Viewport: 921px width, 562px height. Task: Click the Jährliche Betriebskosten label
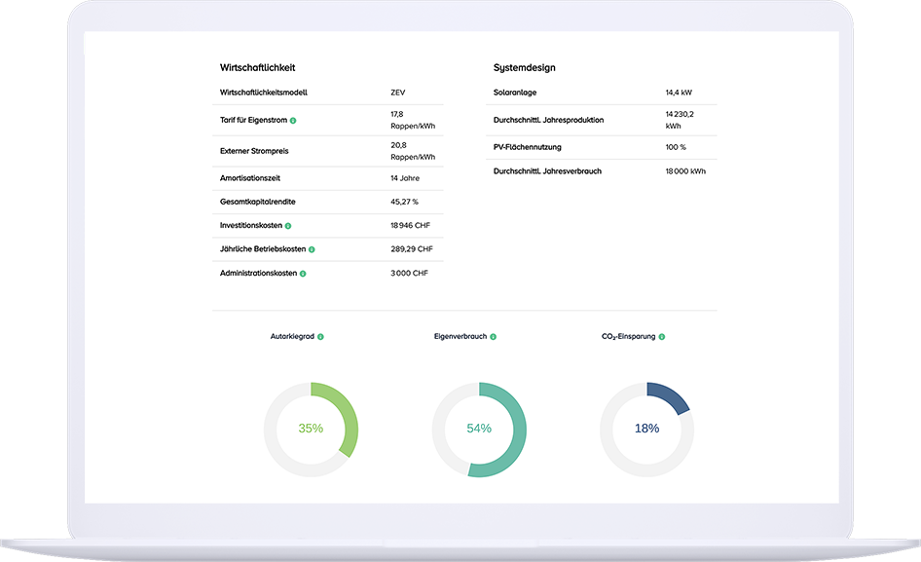click(x=263, y=249)
